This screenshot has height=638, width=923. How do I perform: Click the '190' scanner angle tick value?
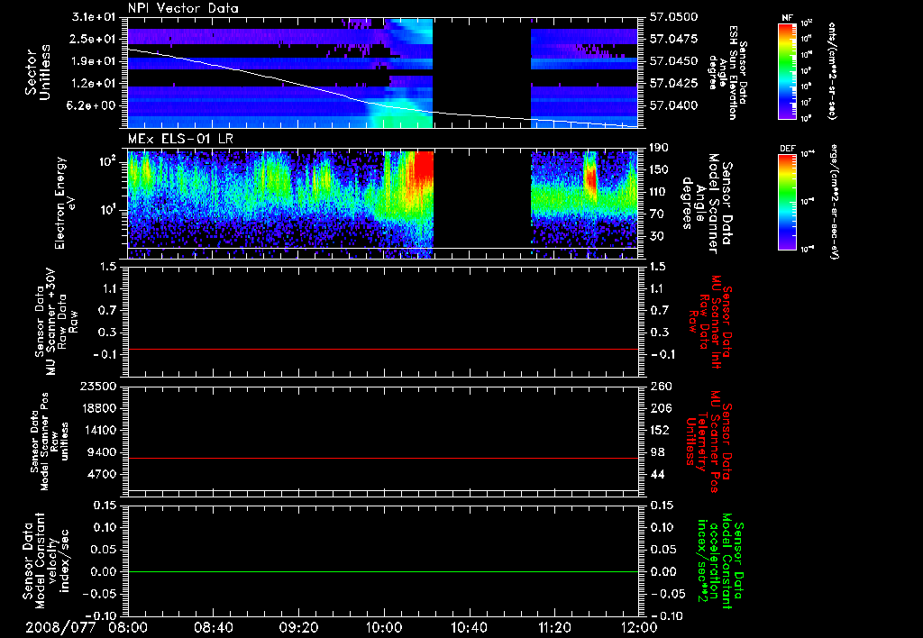(659, 148)
